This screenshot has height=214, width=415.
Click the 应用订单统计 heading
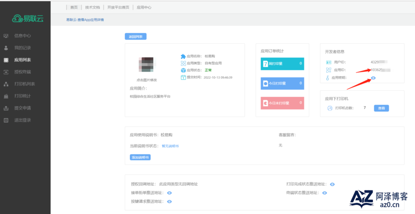pyautogui.click(x=272, y=51)
